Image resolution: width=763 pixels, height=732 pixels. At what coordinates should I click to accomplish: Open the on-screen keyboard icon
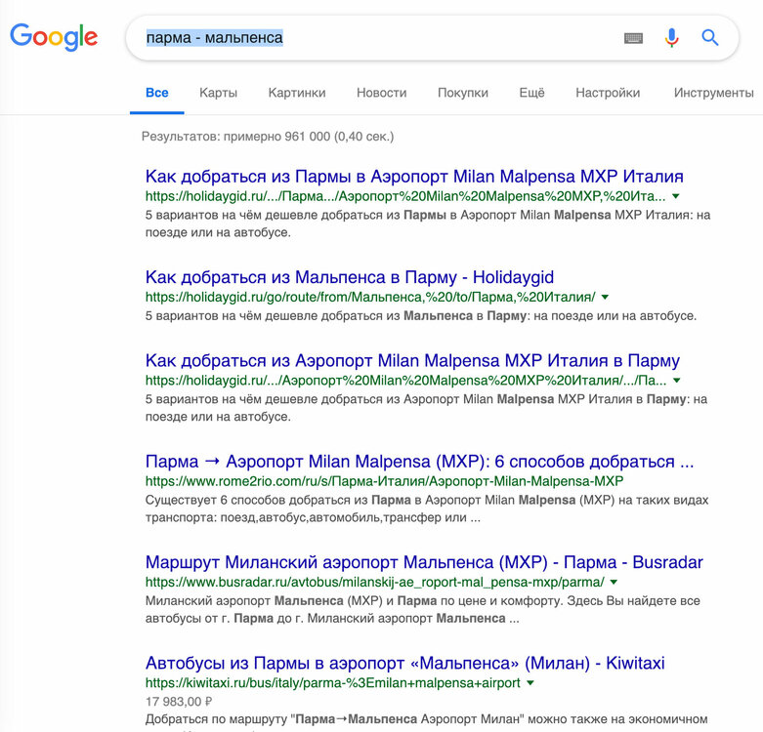(633, 38)
